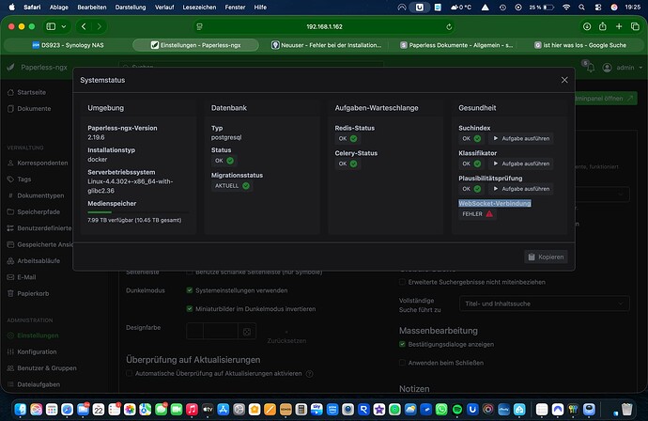The image size is (648, 421).
Task: Click the Safari share button
Action: pos(603,26)
